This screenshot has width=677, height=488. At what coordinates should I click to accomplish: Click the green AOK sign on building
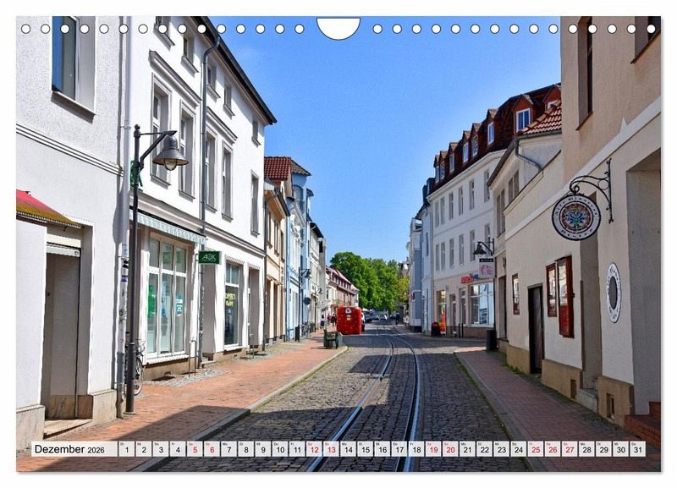[x=209, y=257]
